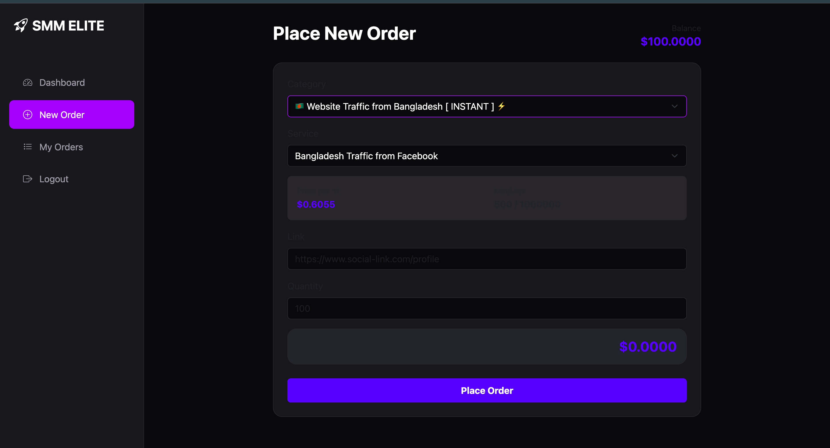
Task: Click the SMM ELITE brand title
Action: (68, 26)
